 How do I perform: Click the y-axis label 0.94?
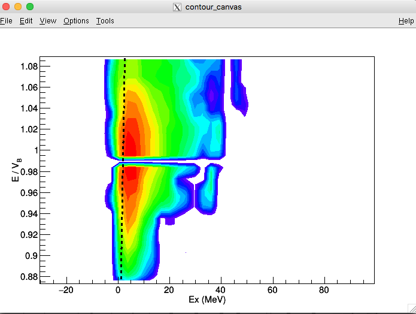tap(29, 214)
